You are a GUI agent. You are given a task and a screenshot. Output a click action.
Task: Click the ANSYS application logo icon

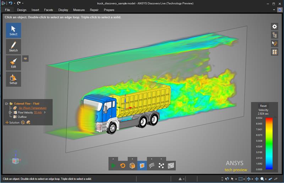point(4,3)
